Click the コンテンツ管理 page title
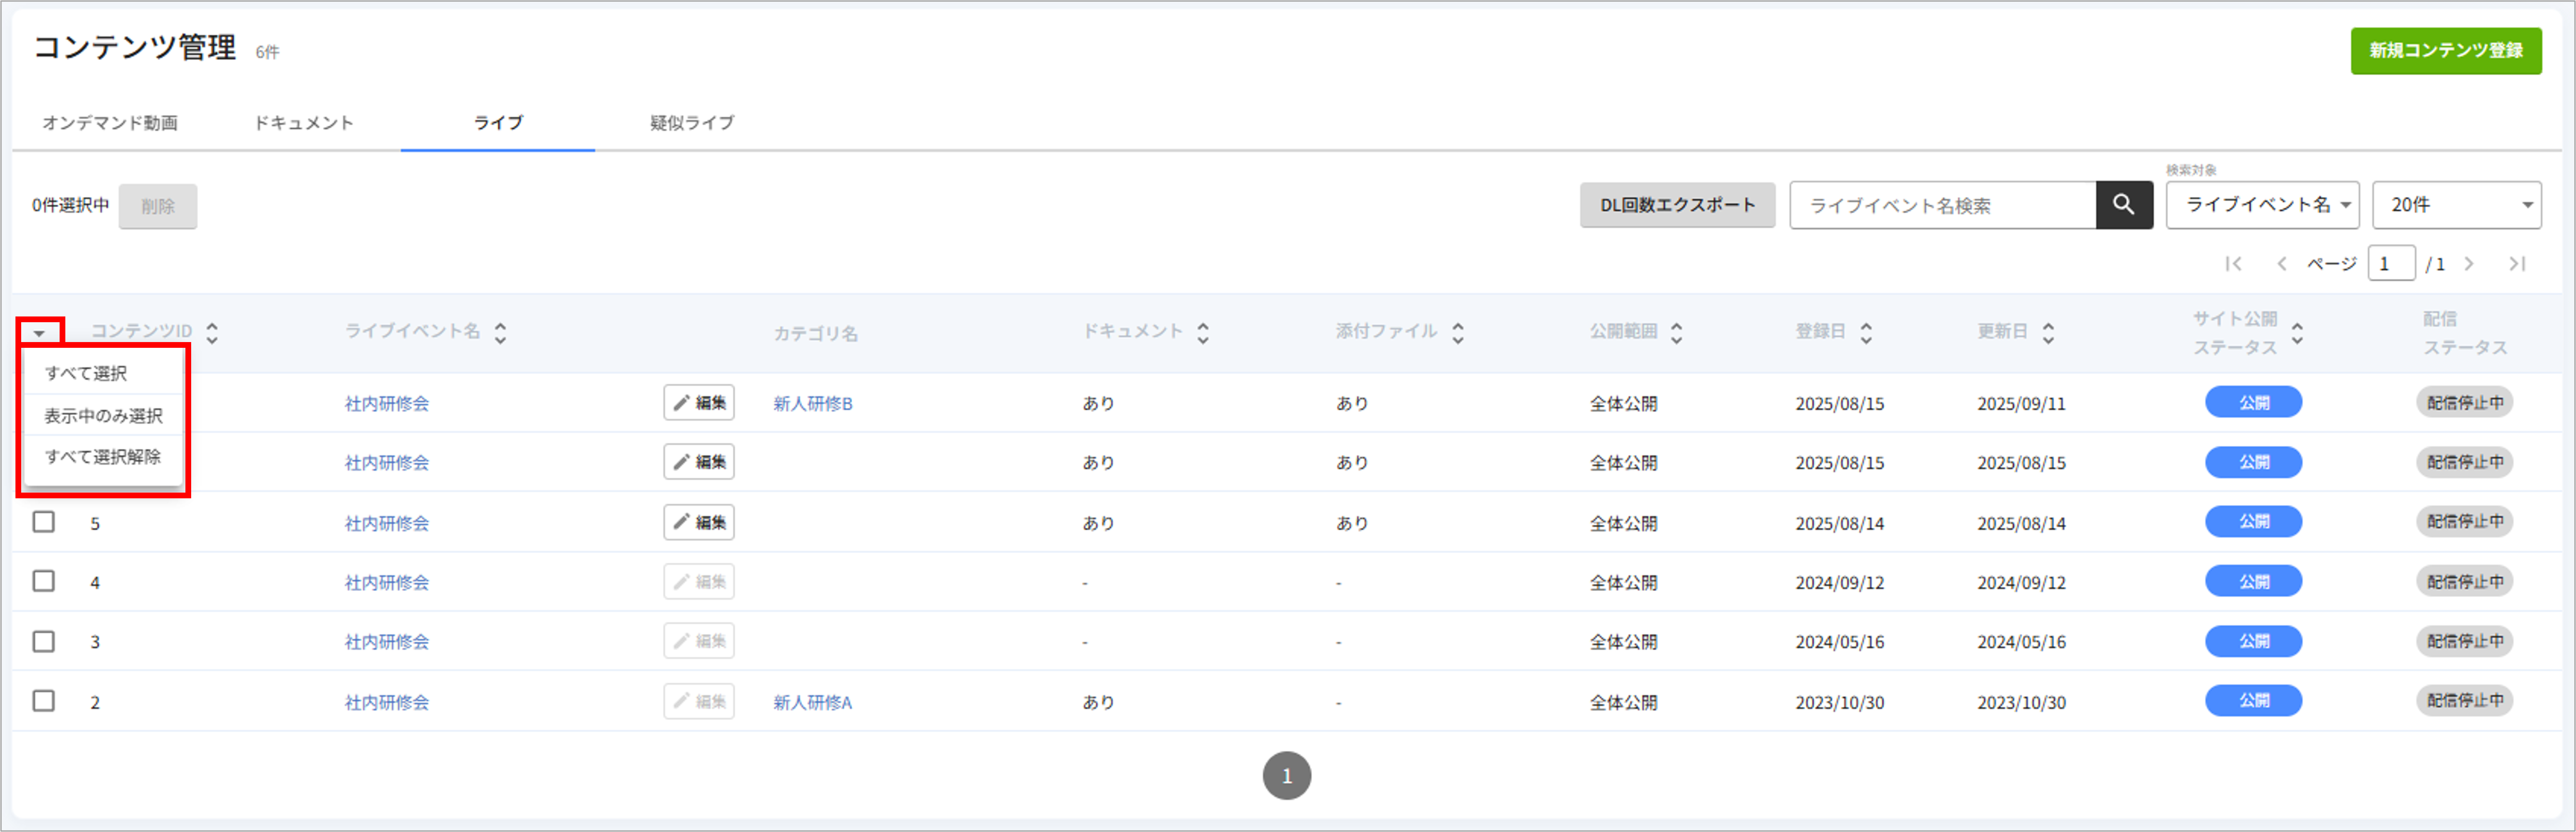This screenshot has width=2576, height=832. [x=135, y=47]
